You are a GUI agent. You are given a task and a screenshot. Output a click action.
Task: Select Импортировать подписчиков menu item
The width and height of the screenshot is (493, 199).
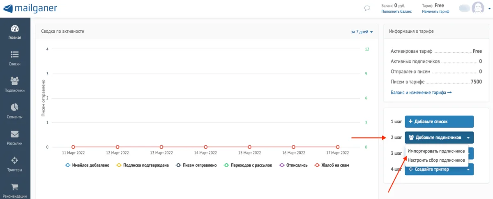click(x=436, y=151)
